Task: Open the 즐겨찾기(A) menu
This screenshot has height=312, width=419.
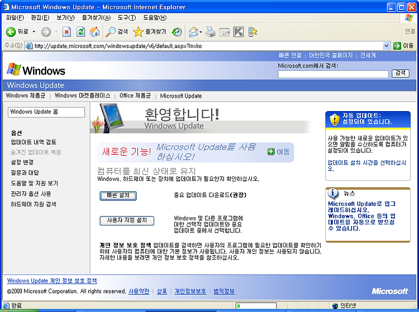Action: (x=96, y=18)
